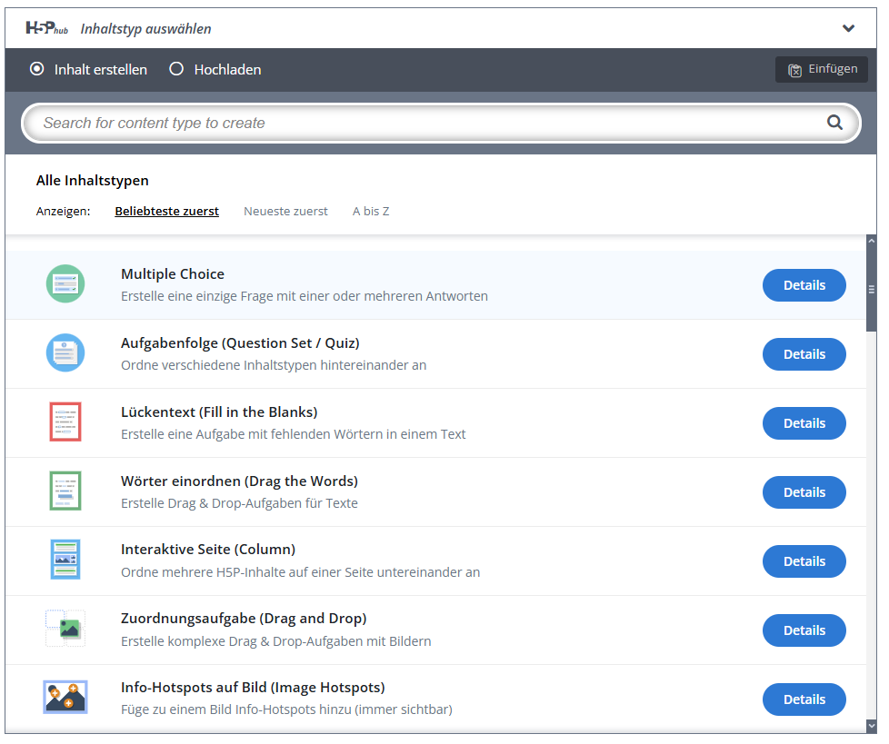889x744 pixels.
Task: Sort by Beliebteste zuerst
Action: point(166,211)
